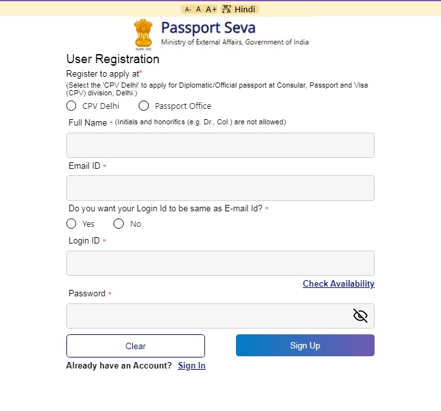
Task: Click the Government of India emblem logo
Action: [144, 33]
